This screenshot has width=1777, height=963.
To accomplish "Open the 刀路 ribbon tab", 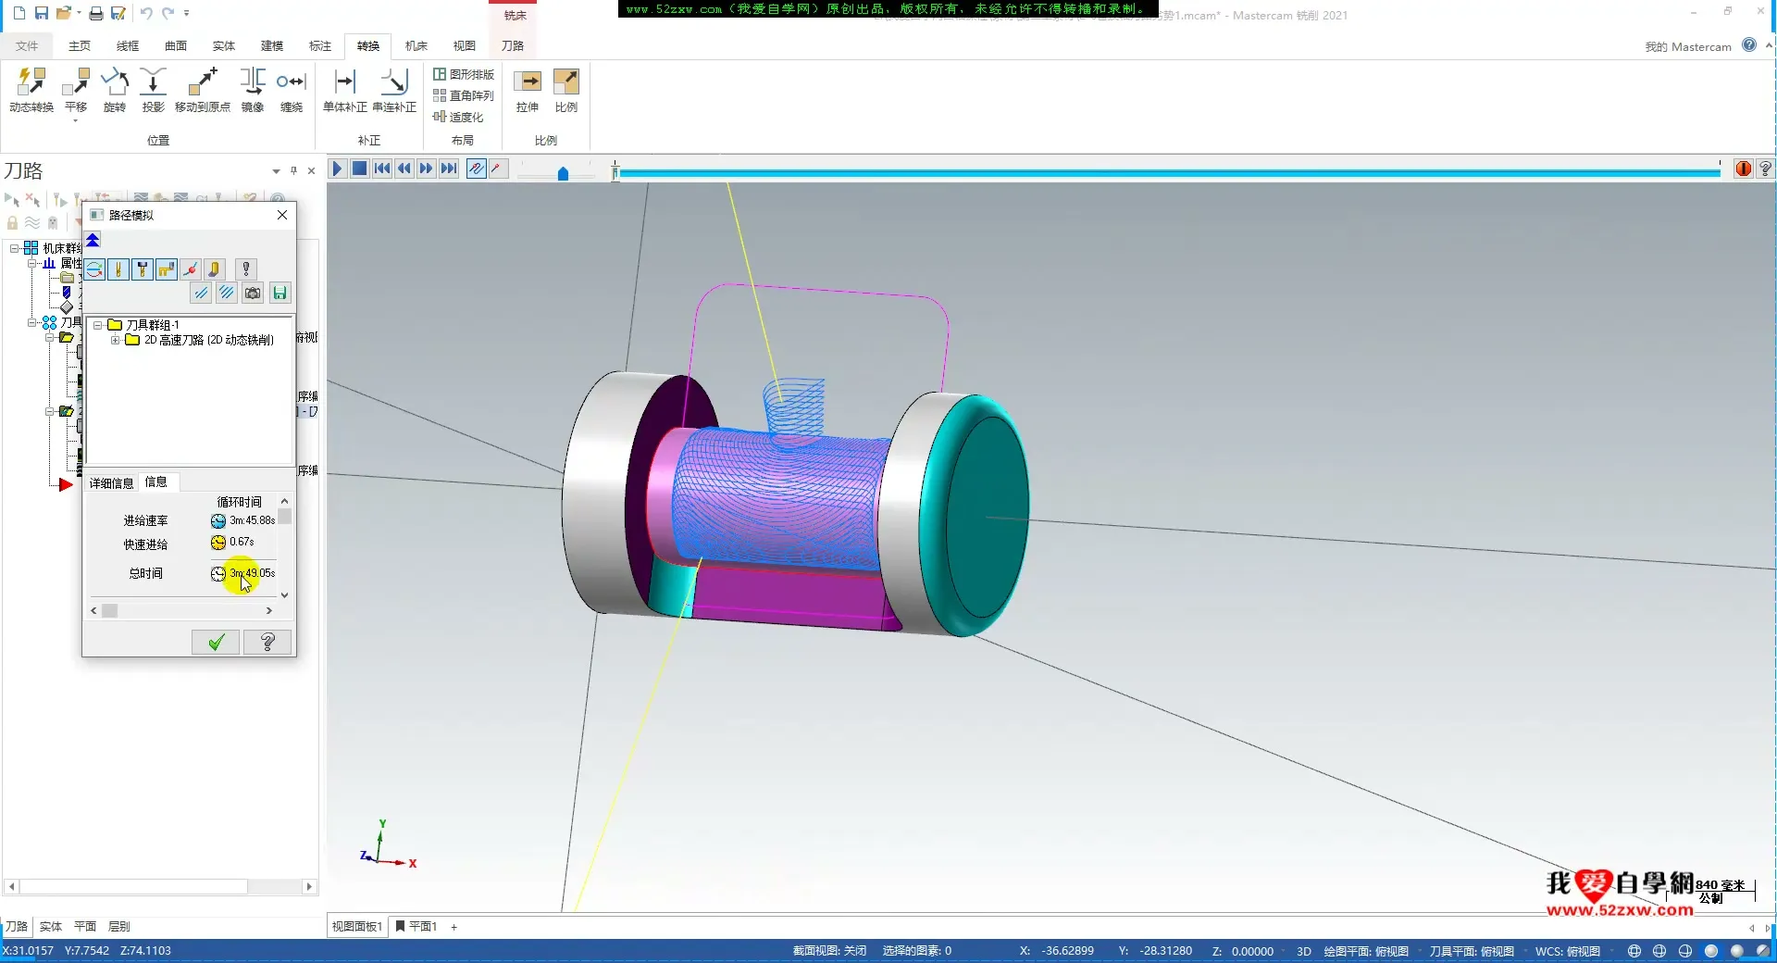I will [x=512, y=45].
